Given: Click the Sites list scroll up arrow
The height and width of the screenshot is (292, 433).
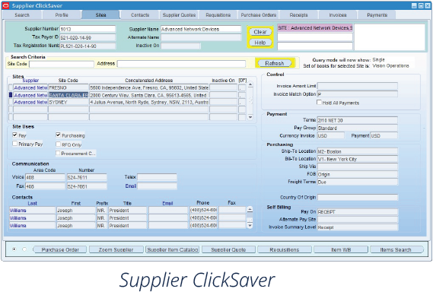Looking at the screenshot, I should (250, 84).
